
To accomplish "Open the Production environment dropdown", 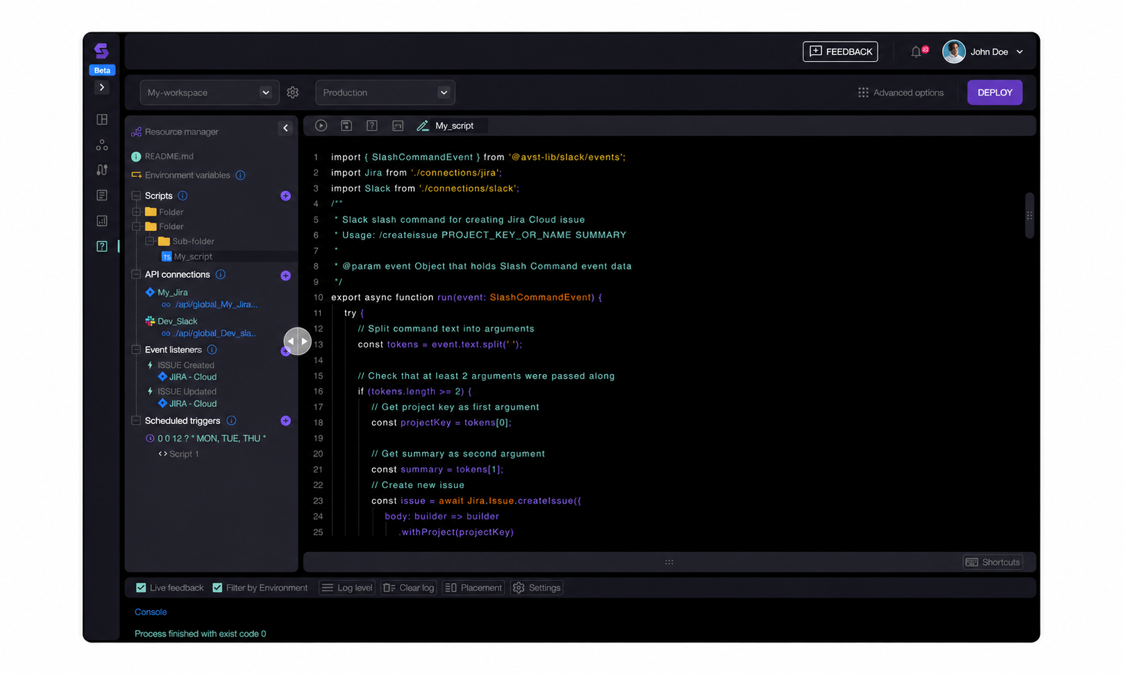I will [385, 92].
